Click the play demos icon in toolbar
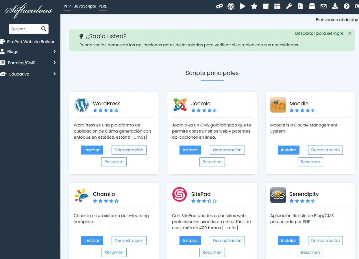The height and width of the screenshot is (259, 359). 243,6
